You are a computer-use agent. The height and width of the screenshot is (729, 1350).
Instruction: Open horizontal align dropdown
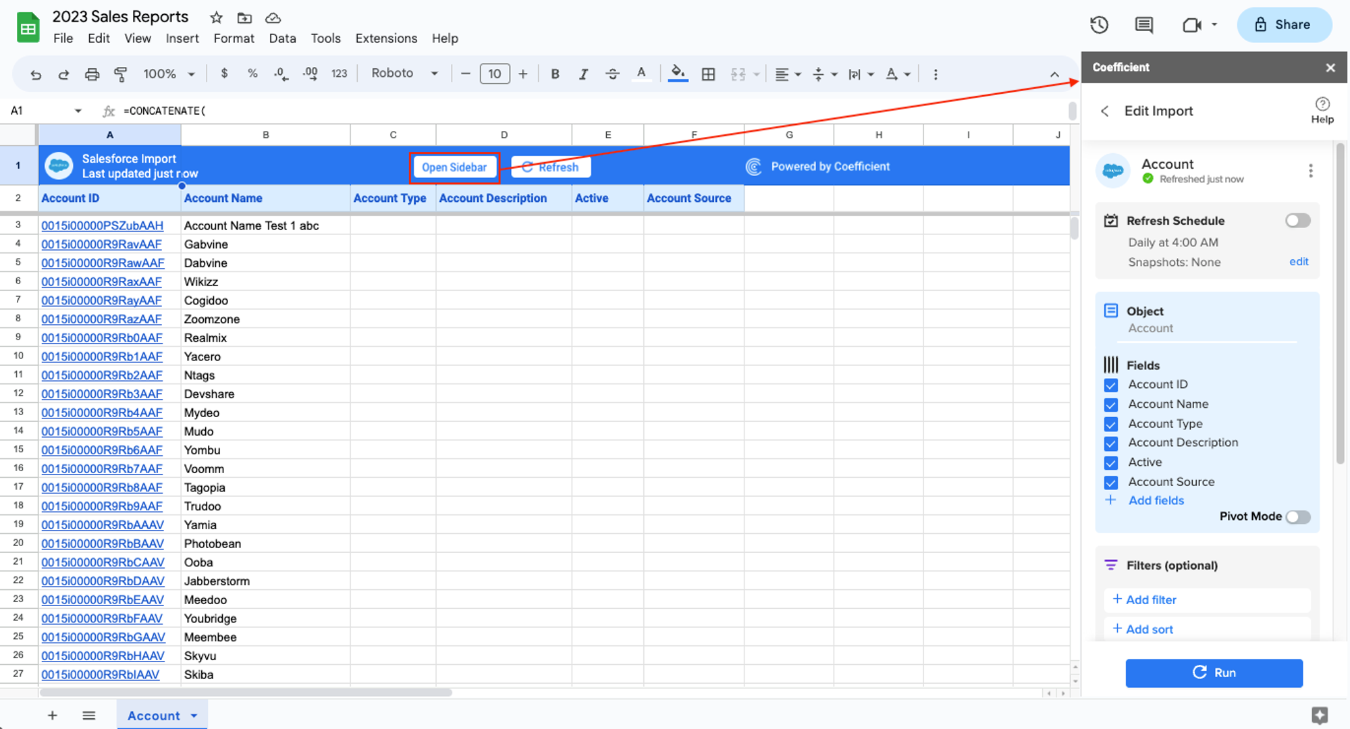tap(788, 74)
